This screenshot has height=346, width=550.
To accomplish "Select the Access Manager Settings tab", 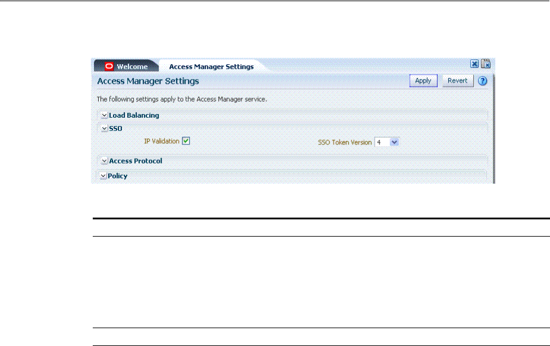I will pyautogui.click(x=211, y=67).
